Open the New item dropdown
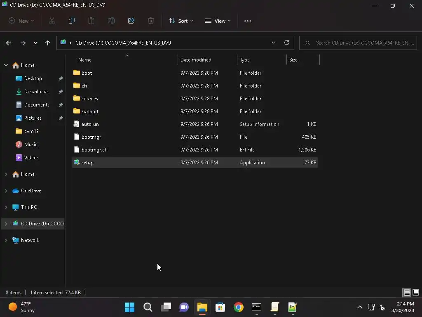The width and height of the screenshot is (422, 317). (21, 21)
